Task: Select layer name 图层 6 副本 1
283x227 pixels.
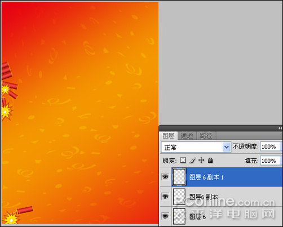Action: (206, 177)
